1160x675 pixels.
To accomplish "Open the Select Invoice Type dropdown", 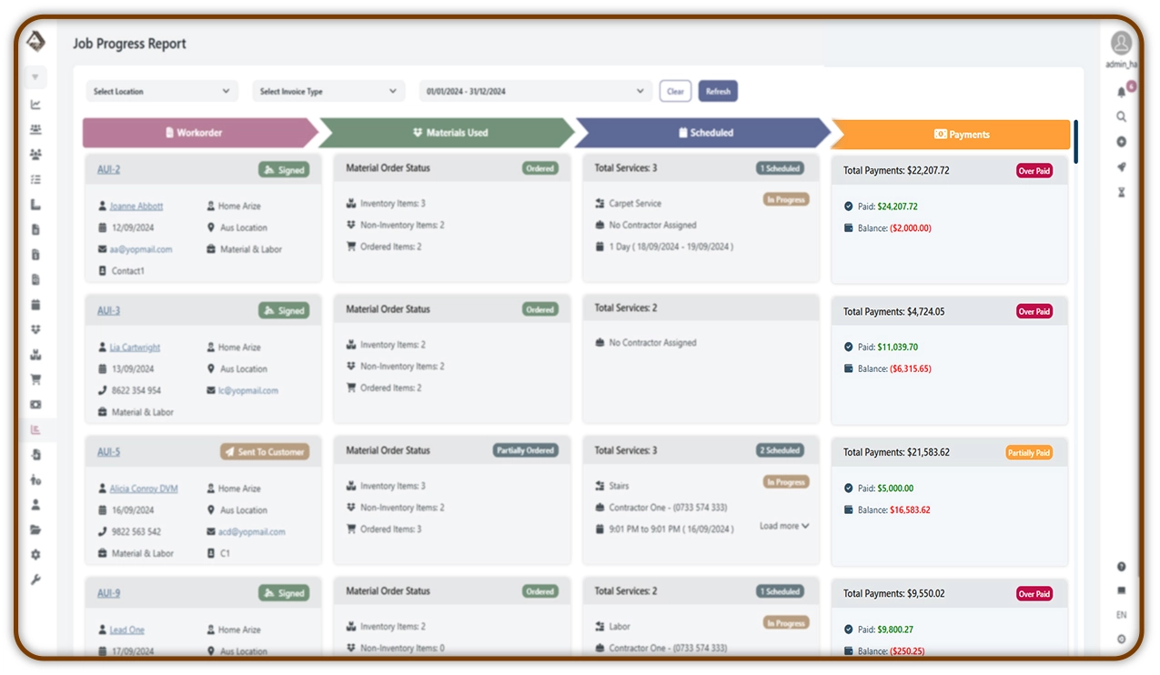I will pos(328,91).
